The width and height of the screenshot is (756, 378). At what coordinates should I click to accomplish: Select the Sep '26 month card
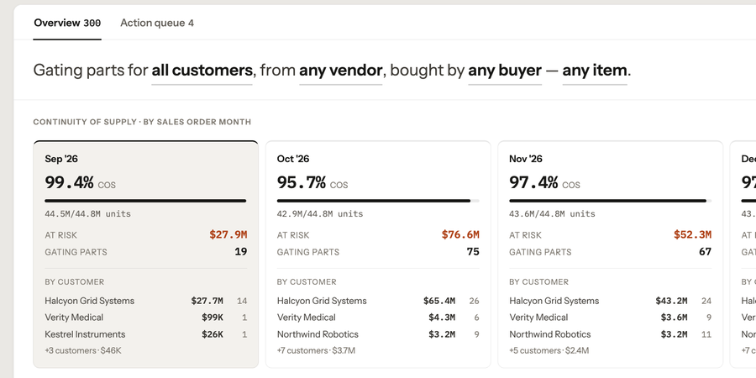coord(145,254)
